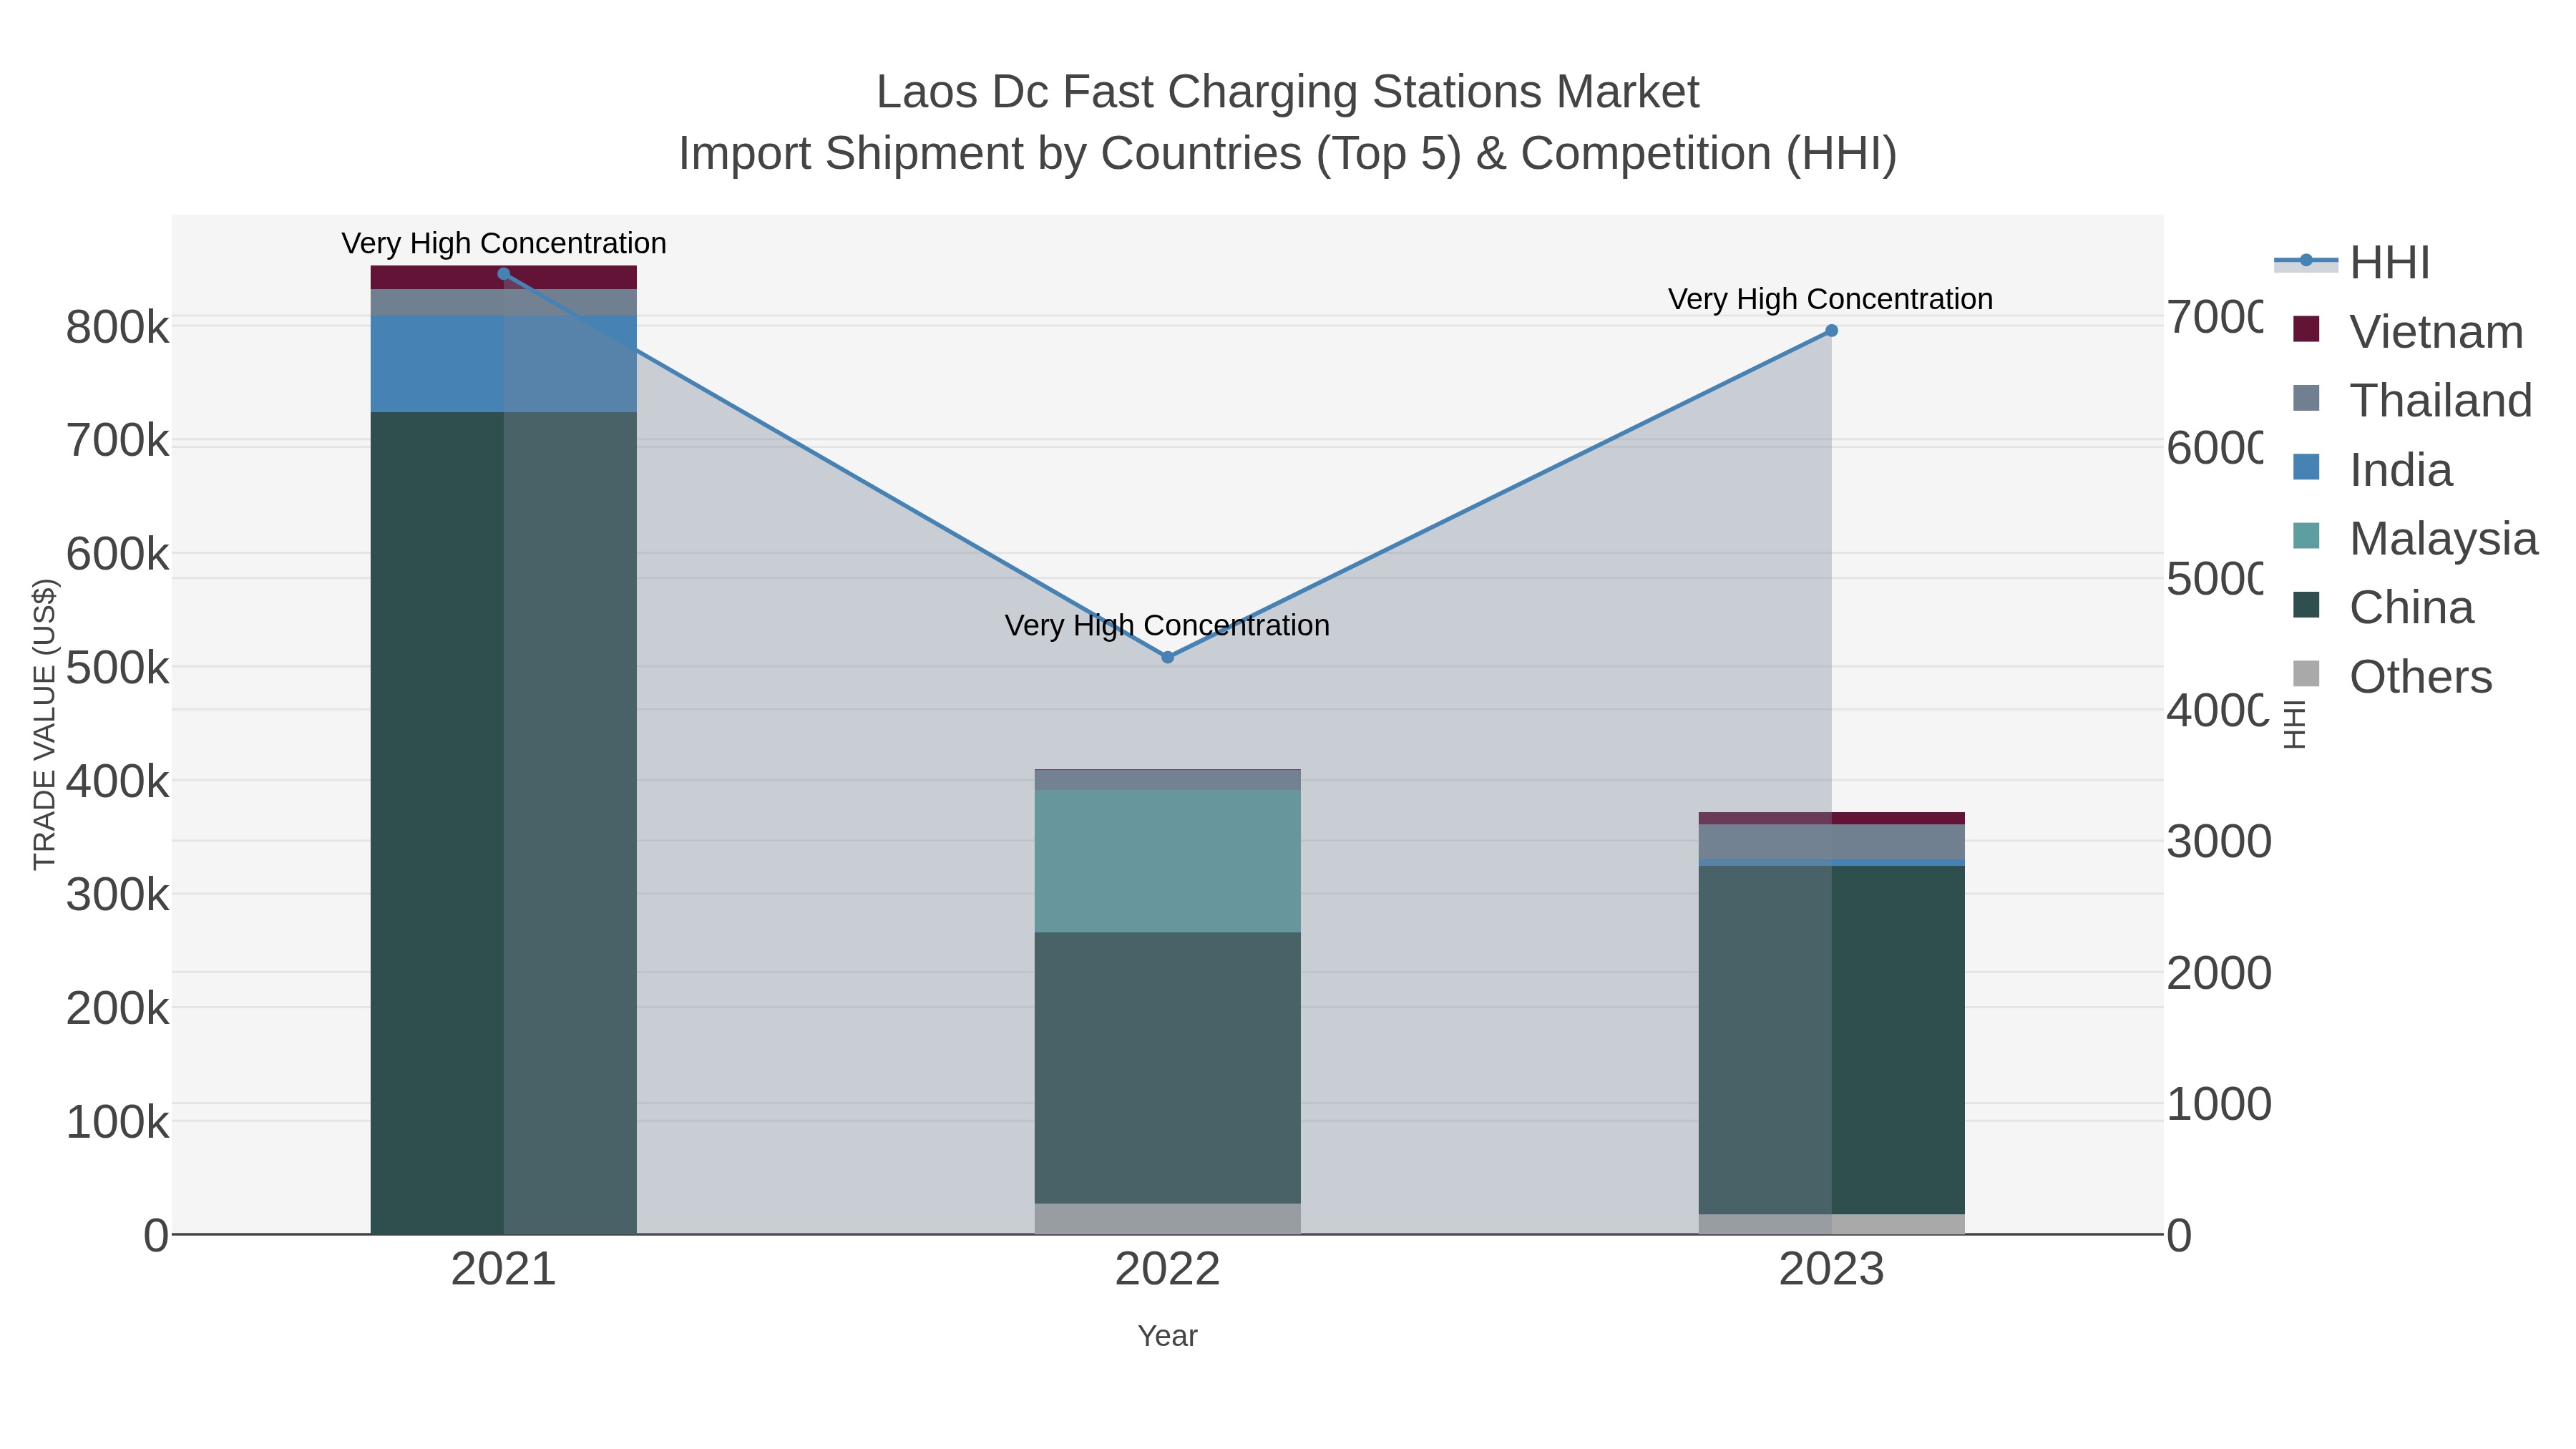Click the 500k y-axis tick label
2576x1449 pixels.
[x=117, y=668]
